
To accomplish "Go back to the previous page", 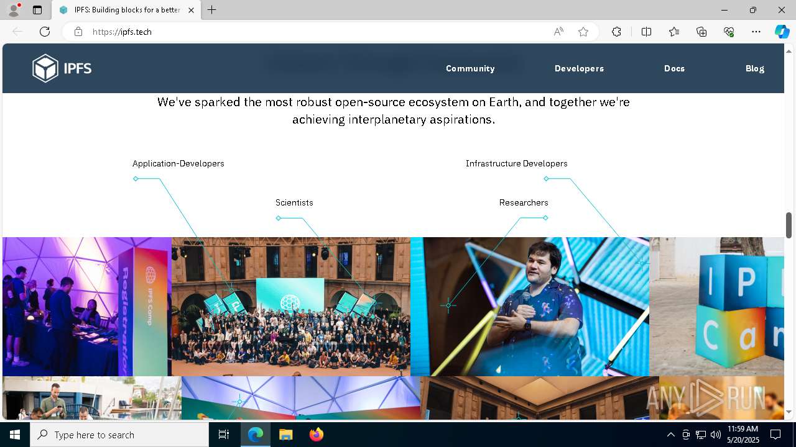I will coord(17,32).
